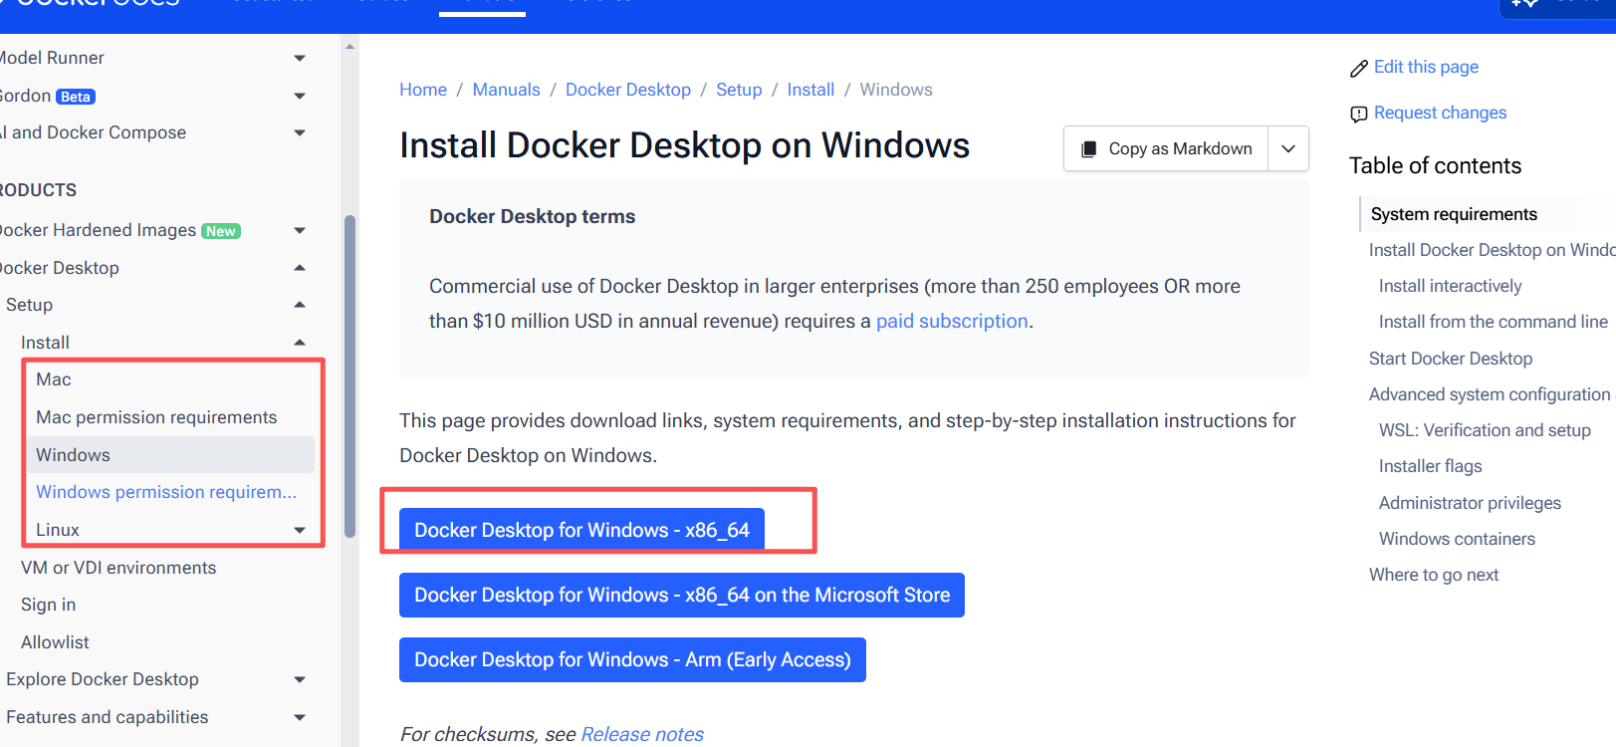Expand the Linux sidebar item
The image size is (1616, 747).
[300, 531]
